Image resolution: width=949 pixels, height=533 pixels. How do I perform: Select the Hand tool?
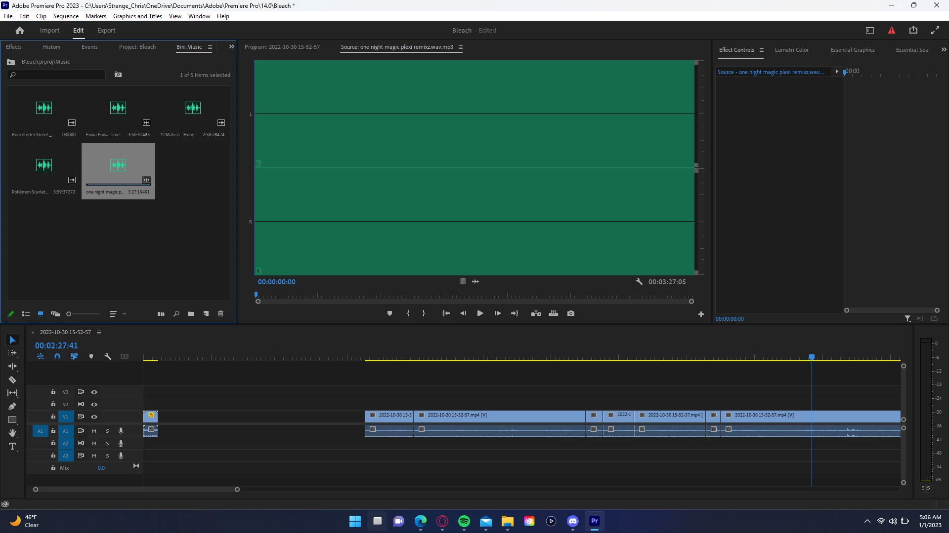[12, 433]
